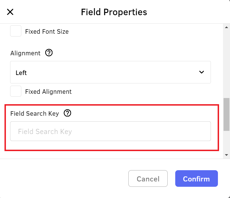
Task: Enable the Fixed Font Size checkbox
Action: pyautogui.click(x=16, y=31)
